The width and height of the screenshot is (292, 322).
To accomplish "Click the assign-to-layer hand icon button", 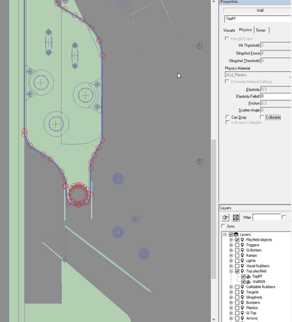I will point(225,217).
